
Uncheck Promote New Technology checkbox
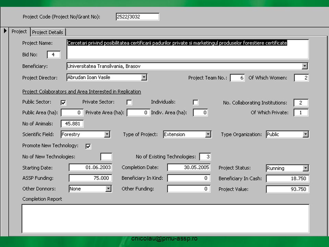click(x=88, y=146)
